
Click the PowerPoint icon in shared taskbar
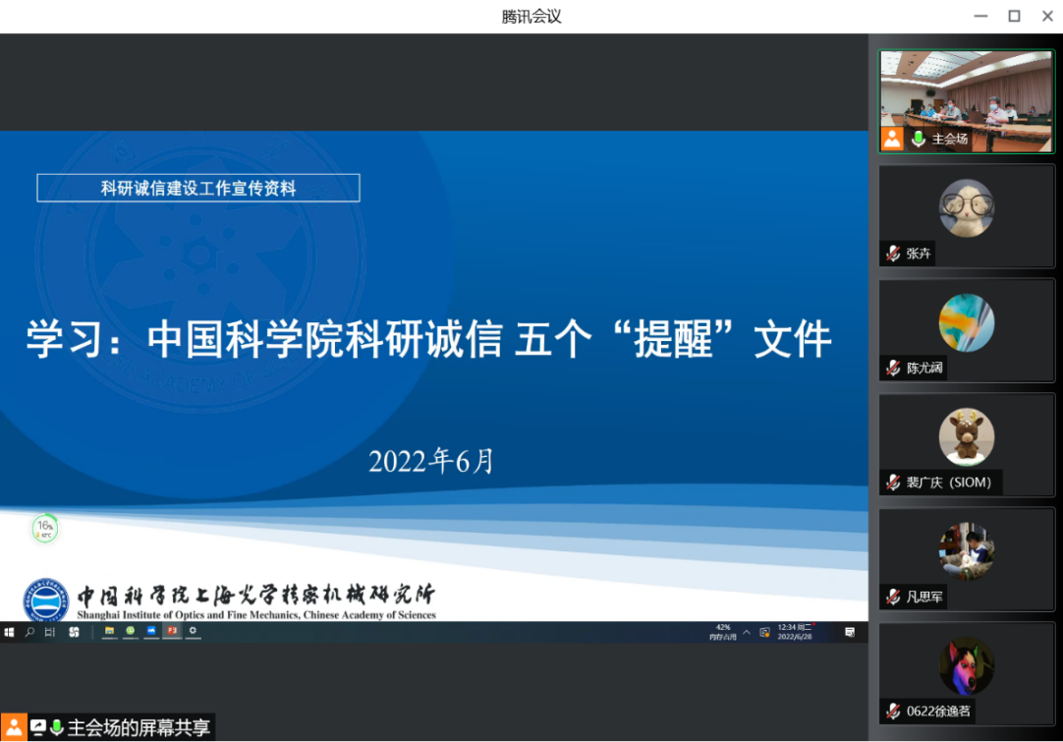172,631
